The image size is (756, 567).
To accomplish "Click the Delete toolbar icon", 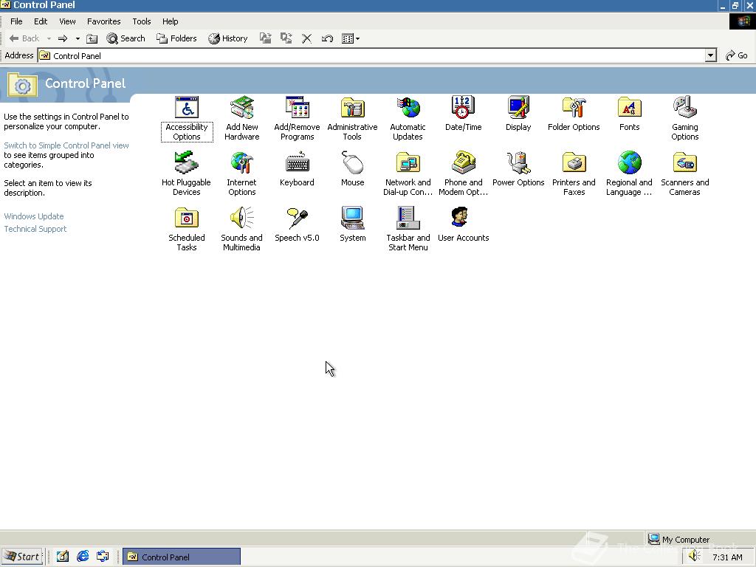I will tap(306, 38).
